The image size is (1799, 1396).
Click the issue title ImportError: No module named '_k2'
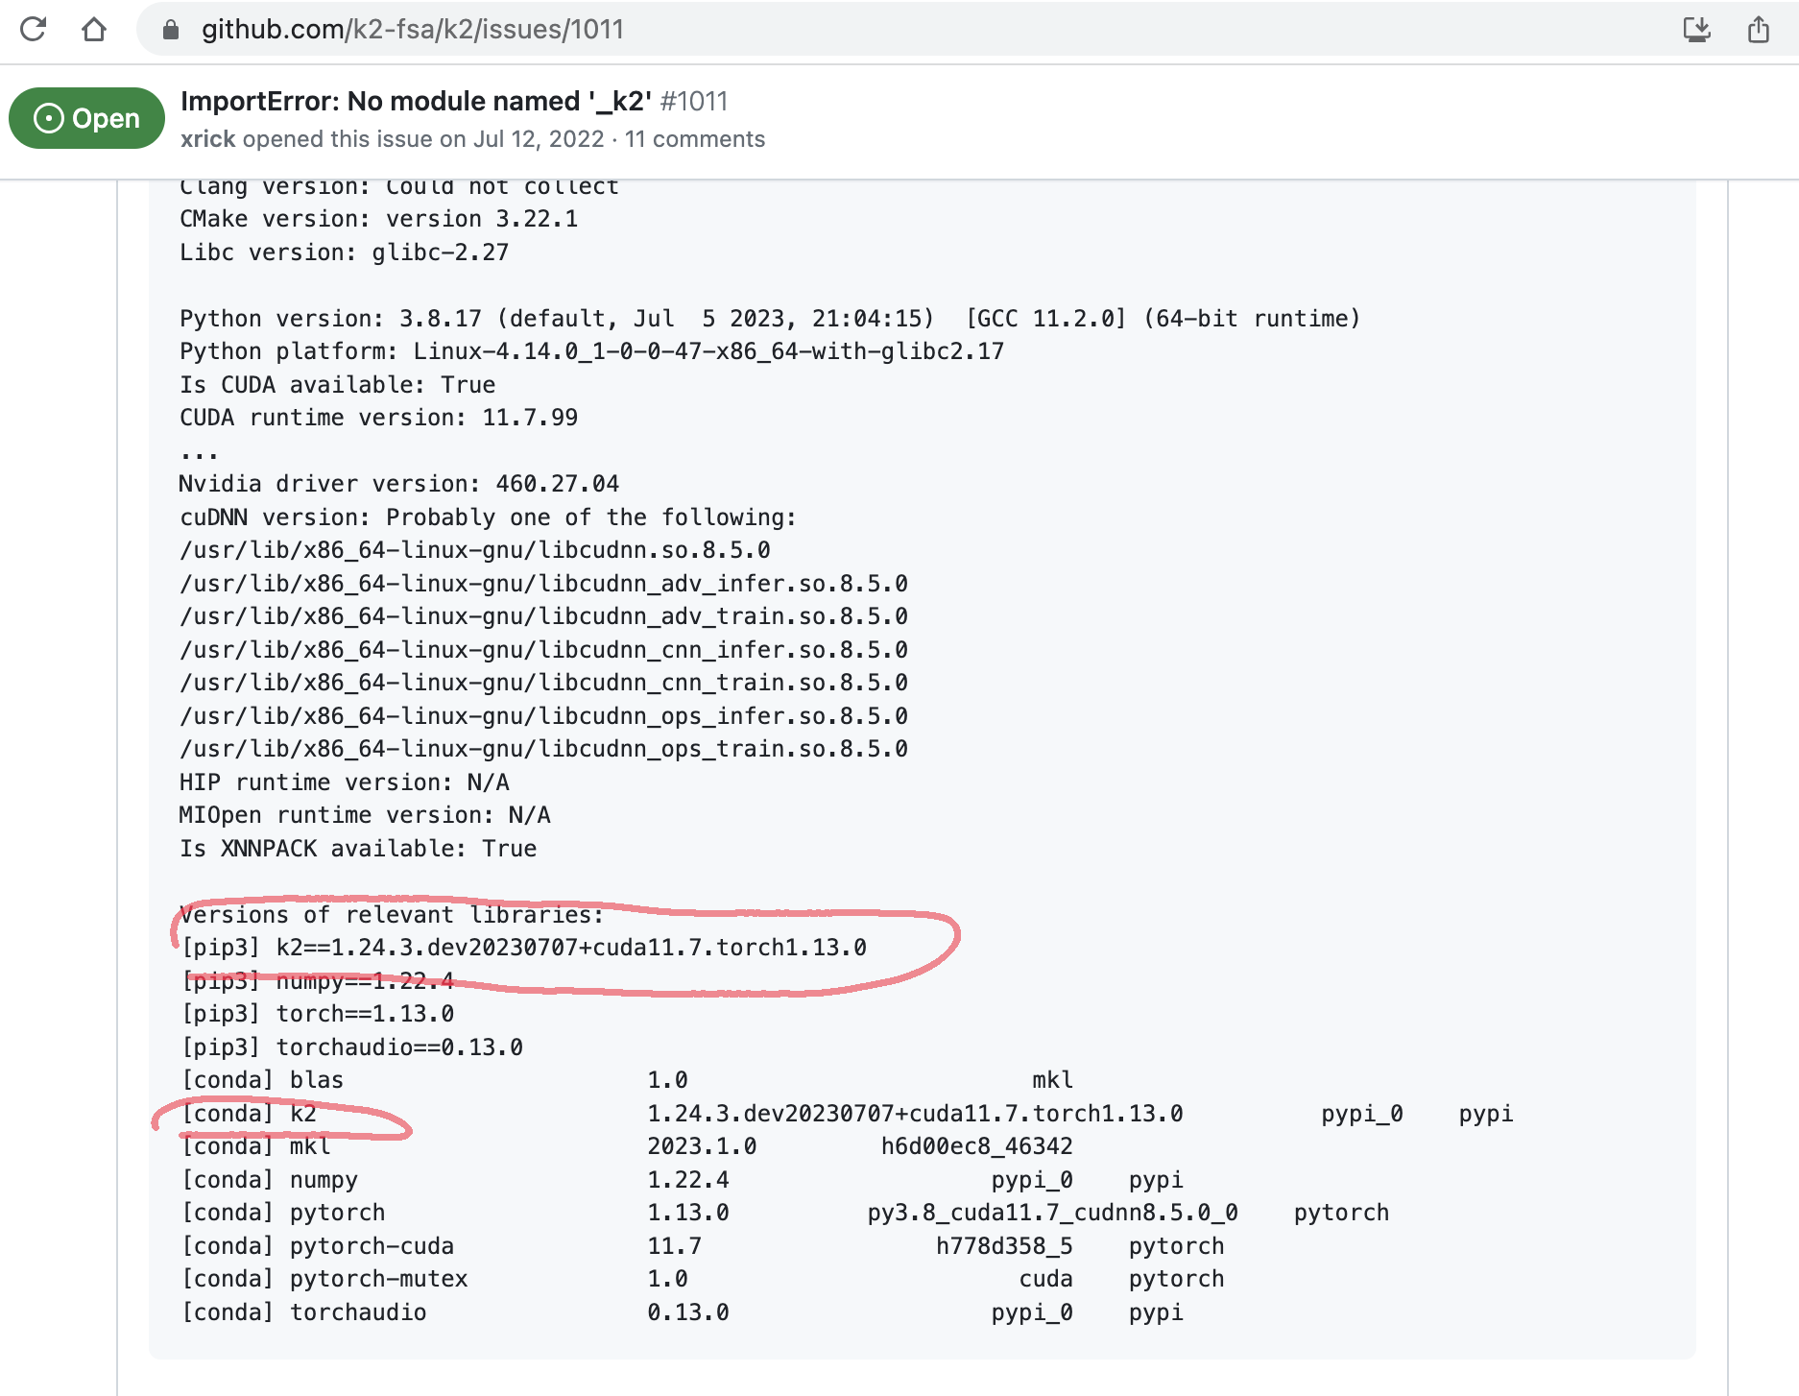(417, 101)
